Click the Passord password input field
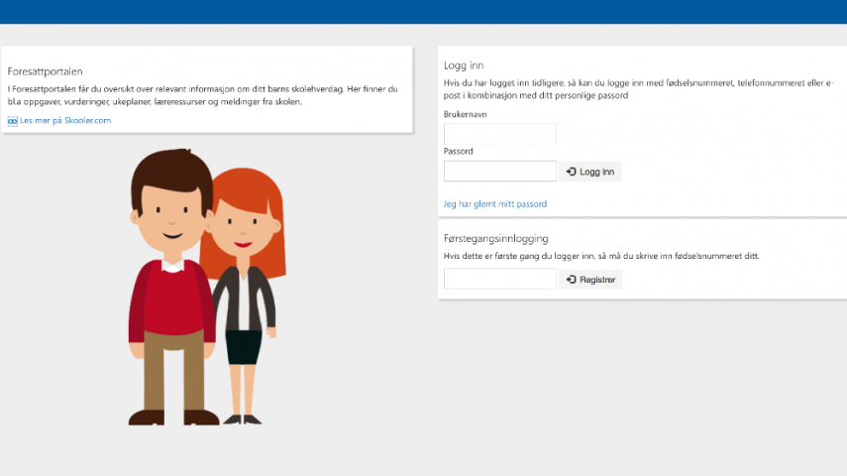 (499, 171)
